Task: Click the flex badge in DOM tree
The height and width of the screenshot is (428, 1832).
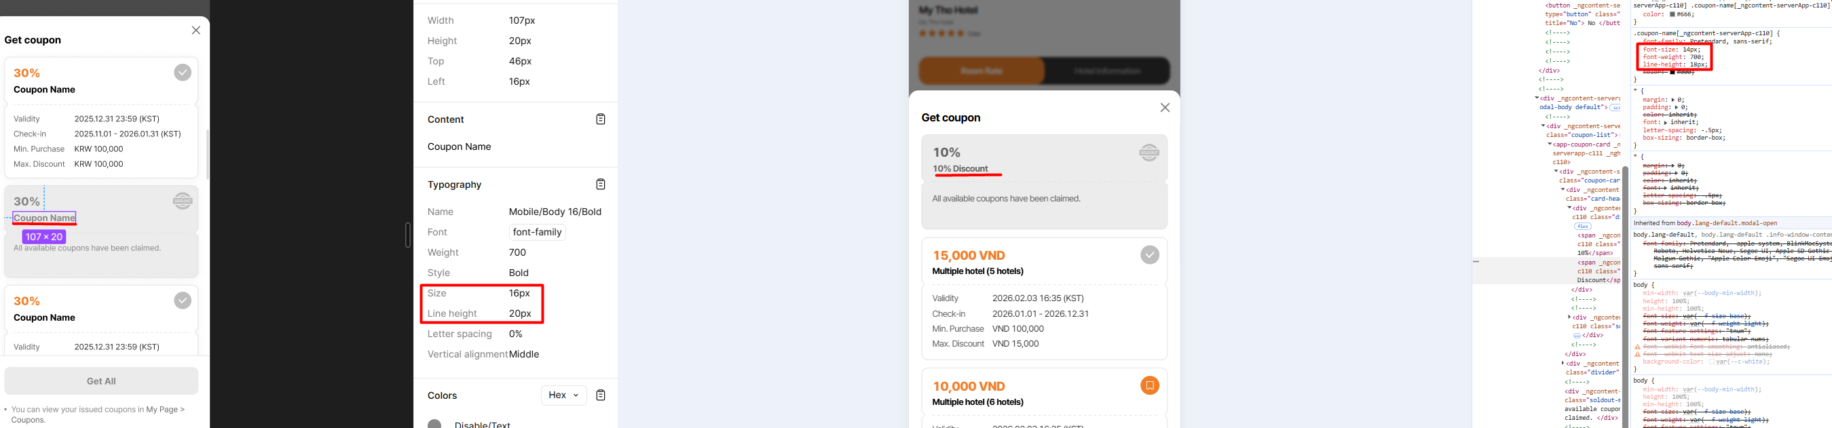Action: tap(1582, 226)
